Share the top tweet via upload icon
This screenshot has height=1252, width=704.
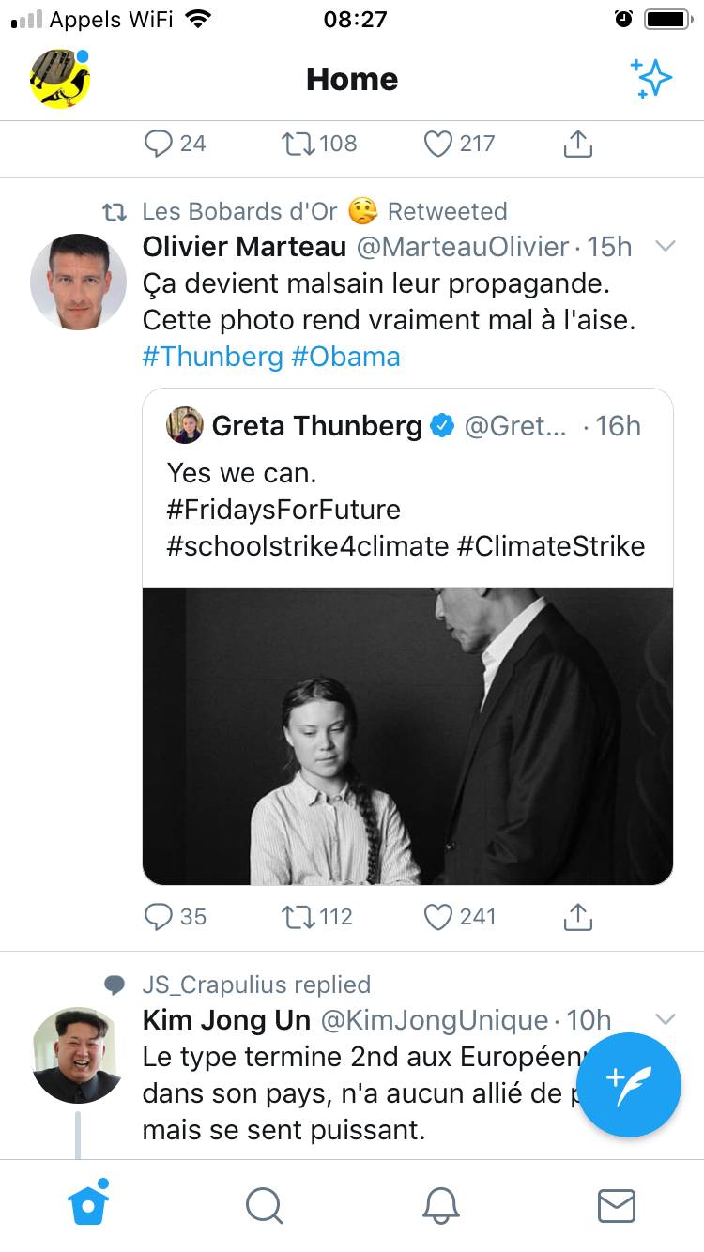click(578, 144)
